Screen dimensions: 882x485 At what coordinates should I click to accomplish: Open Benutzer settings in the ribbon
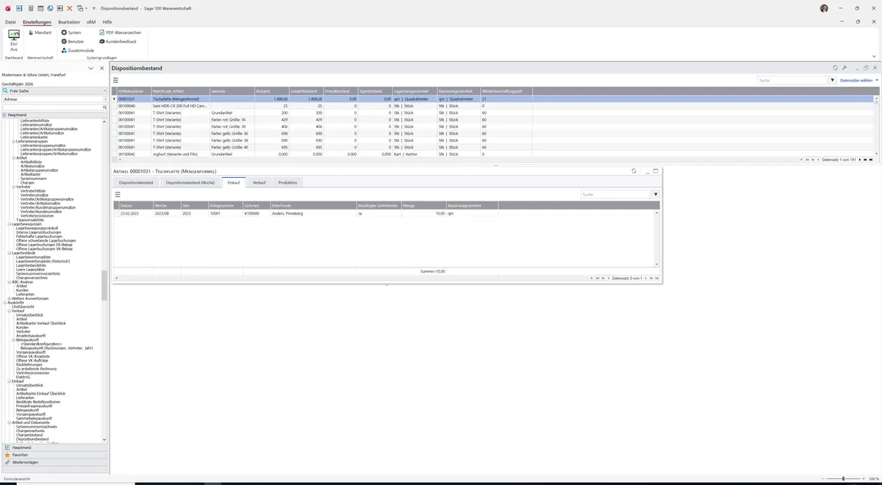pos(73,41)
